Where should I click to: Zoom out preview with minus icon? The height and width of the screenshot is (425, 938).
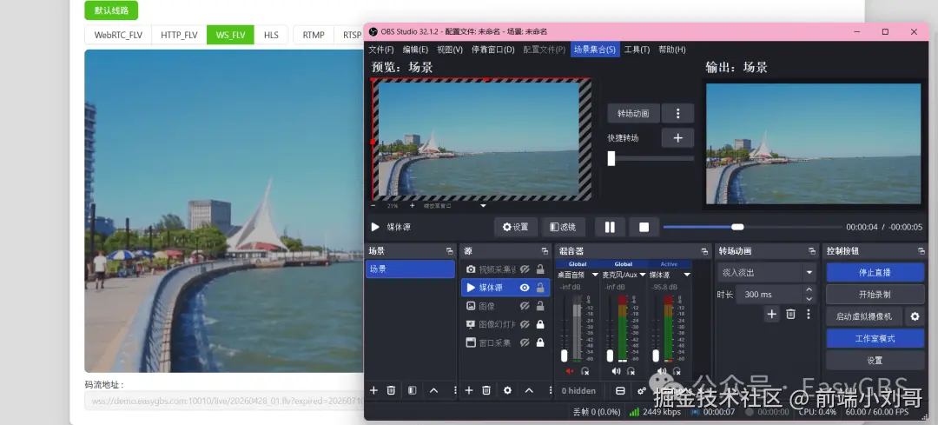tap(373, 205)
